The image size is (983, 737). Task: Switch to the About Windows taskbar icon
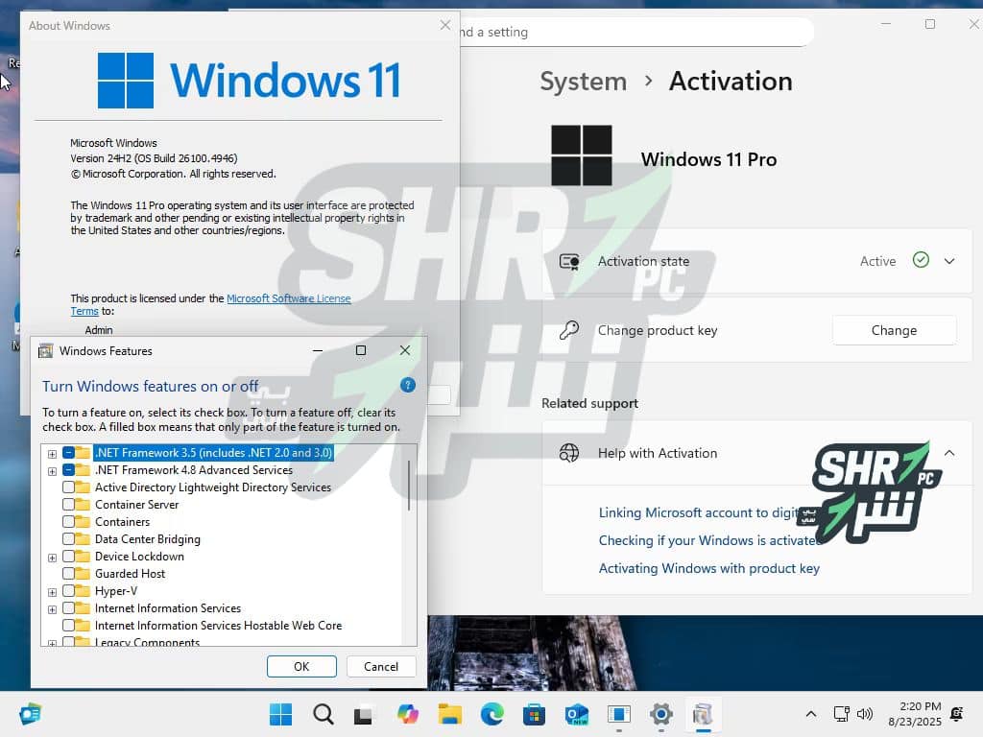[x=619, y=714]
